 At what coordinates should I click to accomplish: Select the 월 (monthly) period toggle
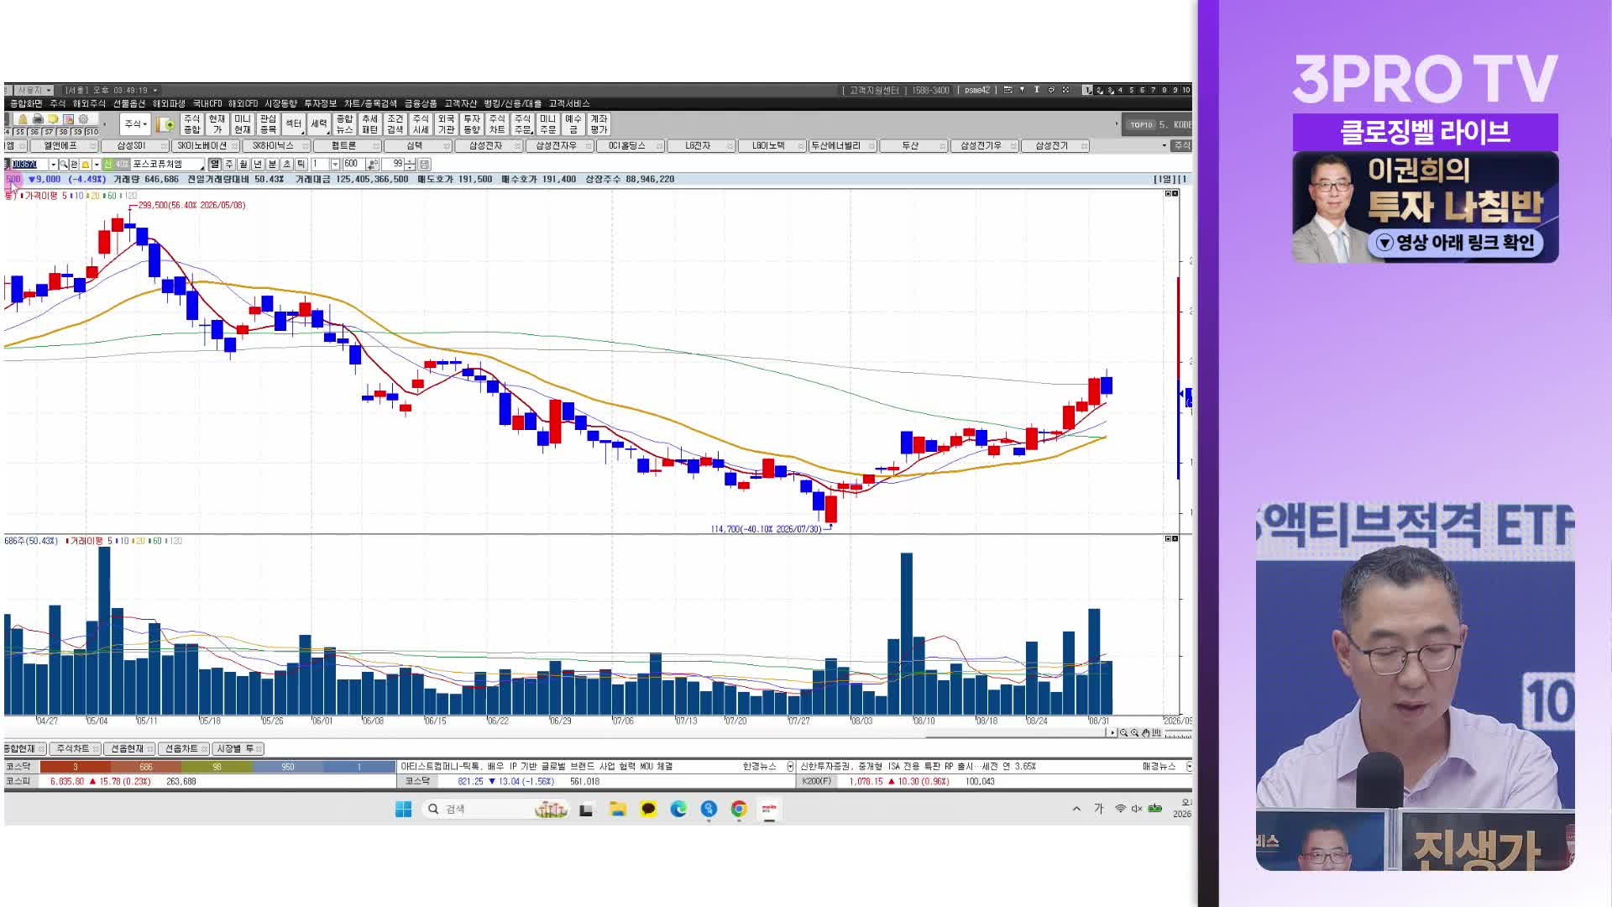point(243,164)
